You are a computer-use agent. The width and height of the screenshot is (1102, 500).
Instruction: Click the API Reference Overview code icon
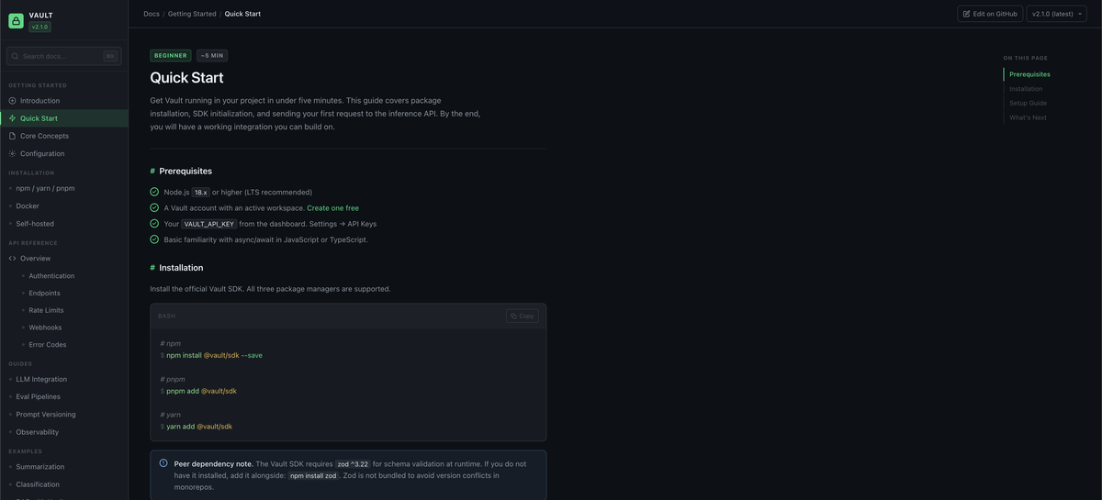coord(12,259)
